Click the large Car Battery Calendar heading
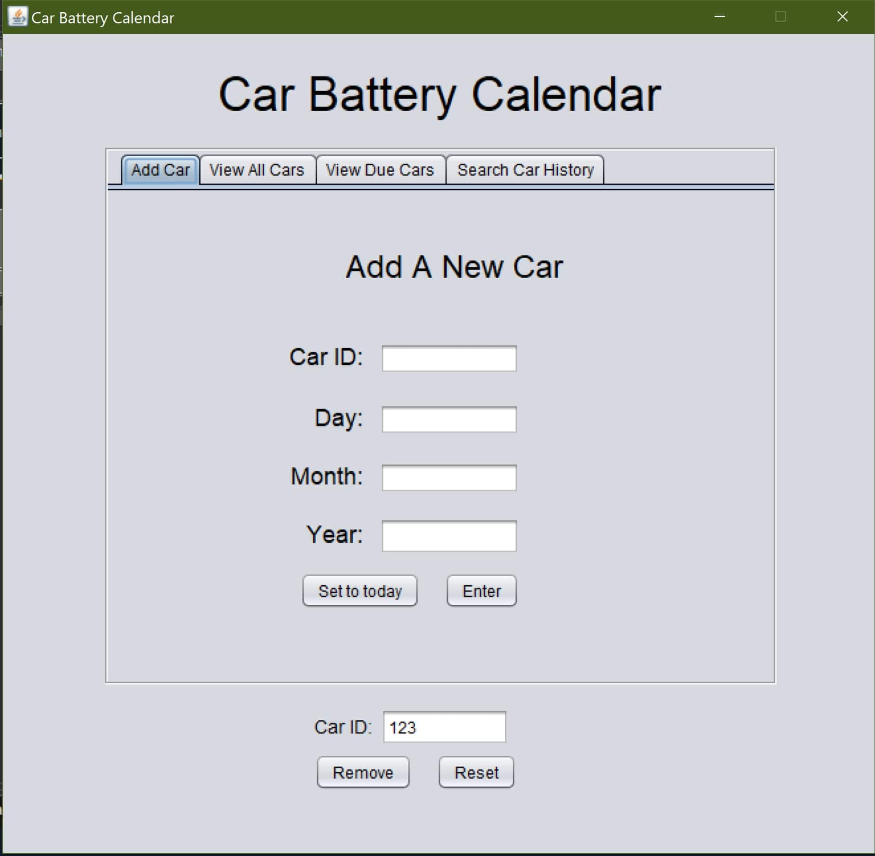The height and width of the screenshot is (856, 875). click(x=440, y=94)
